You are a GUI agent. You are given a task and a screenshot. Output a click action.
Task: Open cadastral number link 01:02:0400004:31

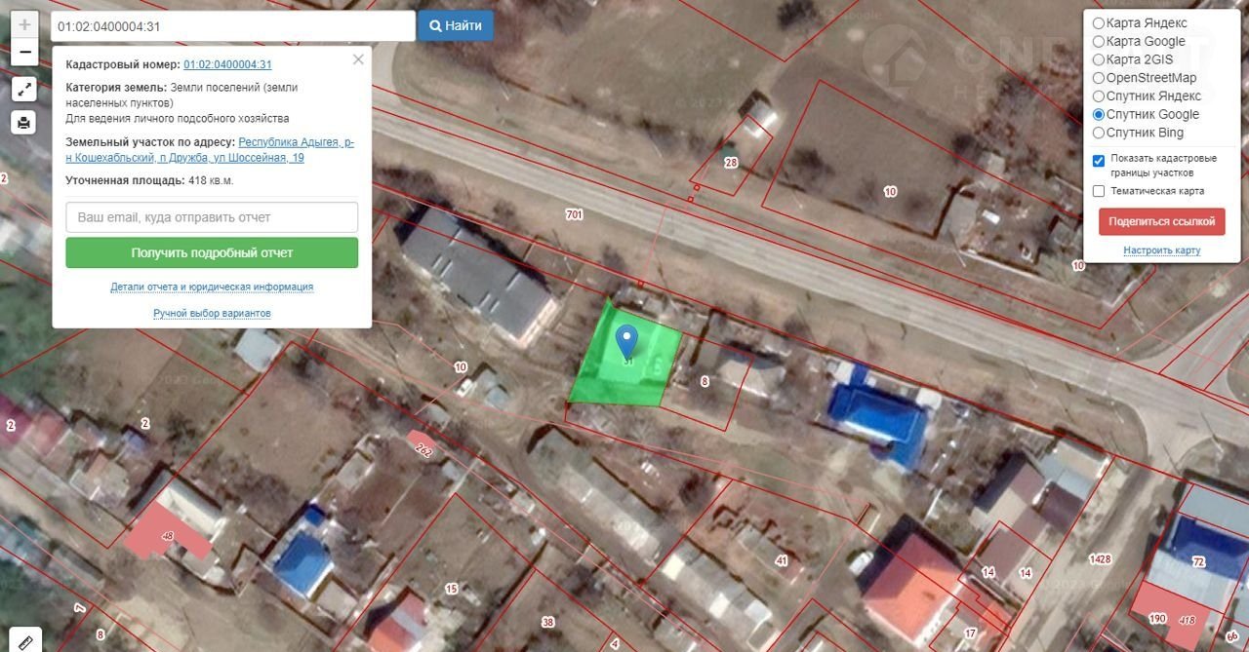coord(227,64)
